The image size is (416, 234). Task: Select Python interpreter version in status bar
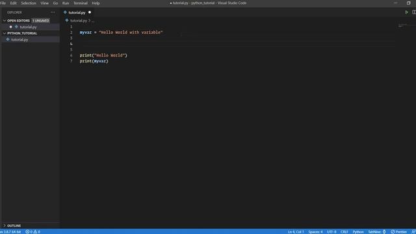click(10, 231)
